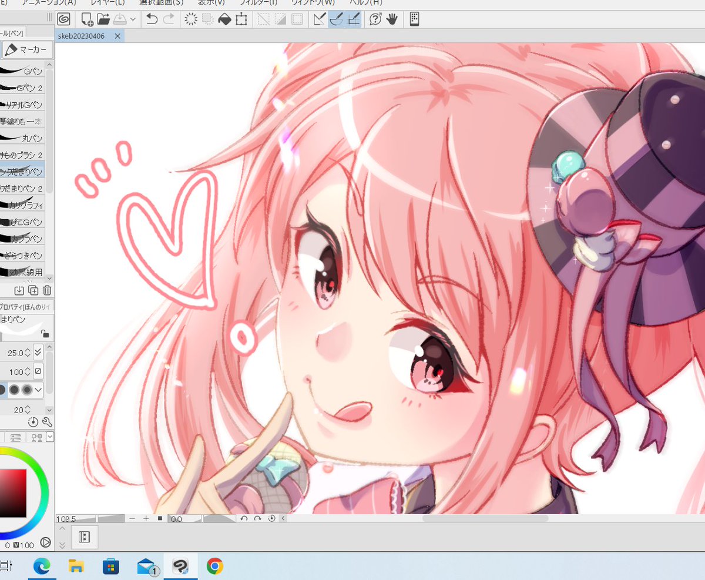Click the smartphone companion mode icon
Image resolution: width=705 pixels, height=580 pixels.
coord(414,19)
